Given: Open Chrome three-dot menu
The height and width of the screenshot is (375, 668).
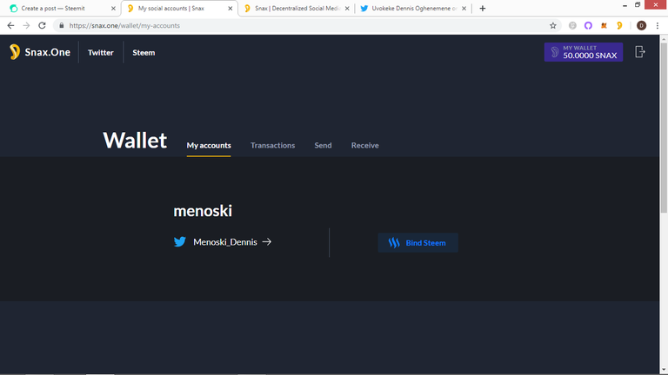Looking at the screenshot, I should pos(658,25).
